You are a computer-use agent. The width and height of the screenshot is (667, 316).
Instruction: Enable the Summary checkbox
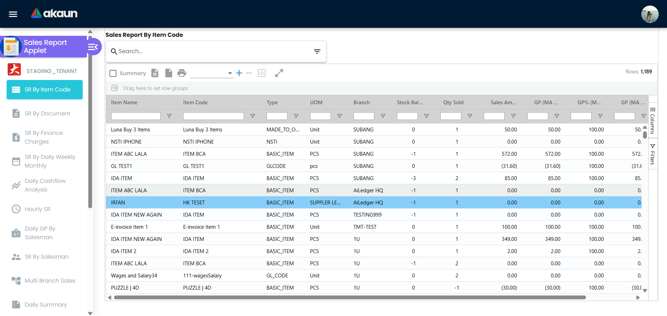tap(113, 73)
